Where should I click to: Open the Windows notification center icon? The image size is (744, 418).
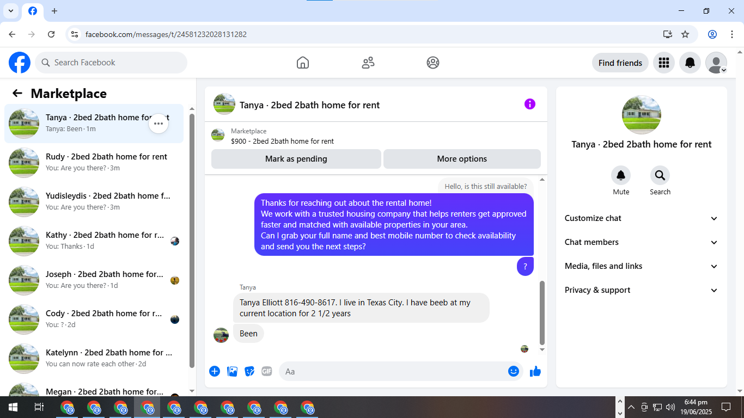pos(725,407)
